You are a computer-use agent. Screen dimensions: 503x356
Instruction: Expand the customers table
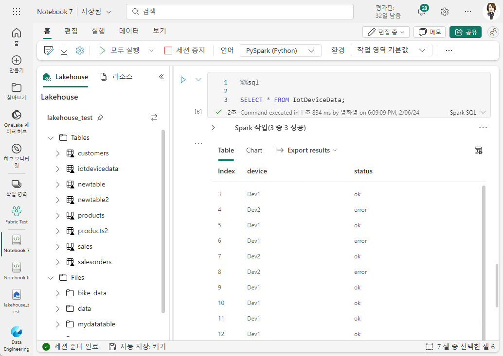tap(58, 153)
